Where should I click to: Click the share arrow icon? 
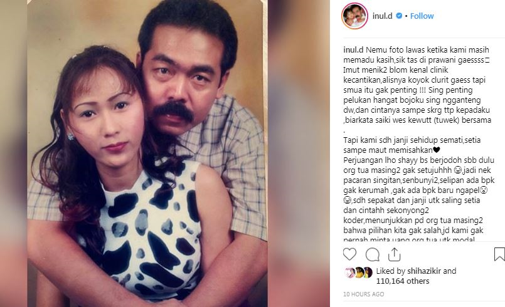click(x=394, y=254)
